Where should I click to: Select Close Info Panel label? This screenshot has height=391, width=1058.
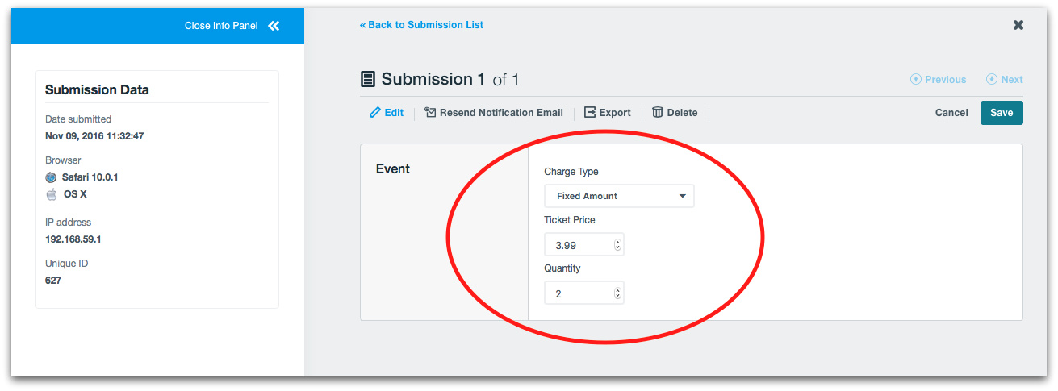[x=221, y=26]
